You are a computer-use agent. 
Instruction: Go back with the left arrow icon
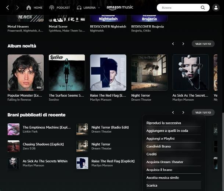point(8,8)
